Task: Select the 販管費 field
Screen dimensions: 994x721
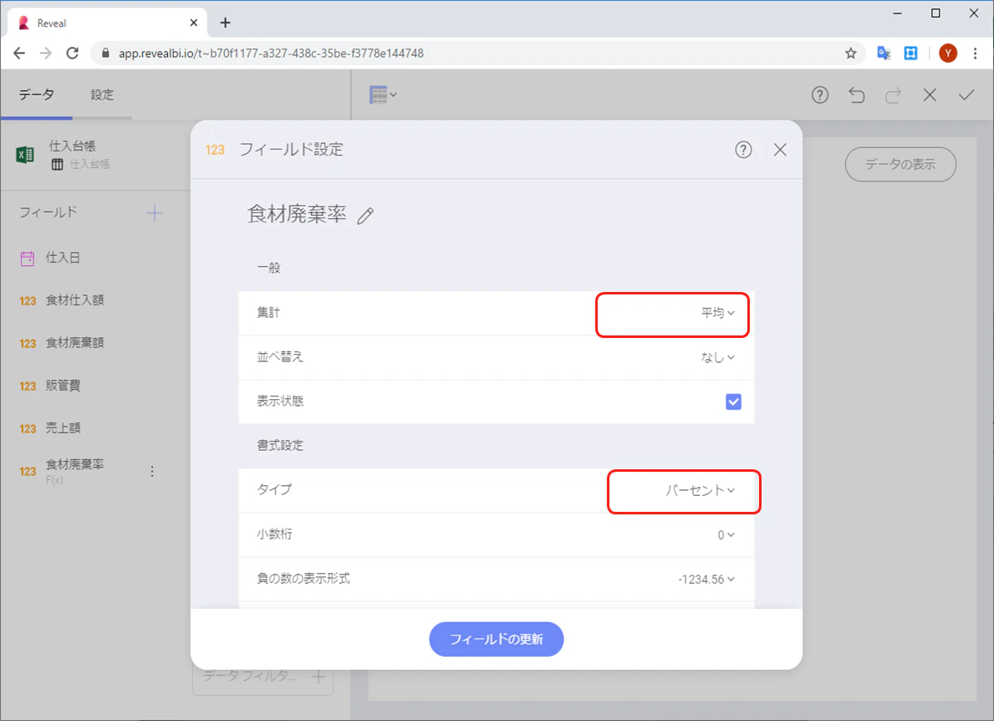Action: tap(64, 386)
